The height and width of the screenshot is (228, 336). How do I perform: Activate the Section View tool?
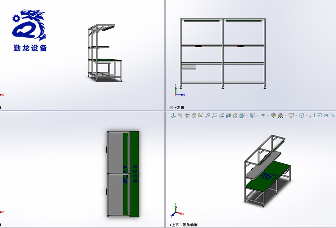(228, 115)
